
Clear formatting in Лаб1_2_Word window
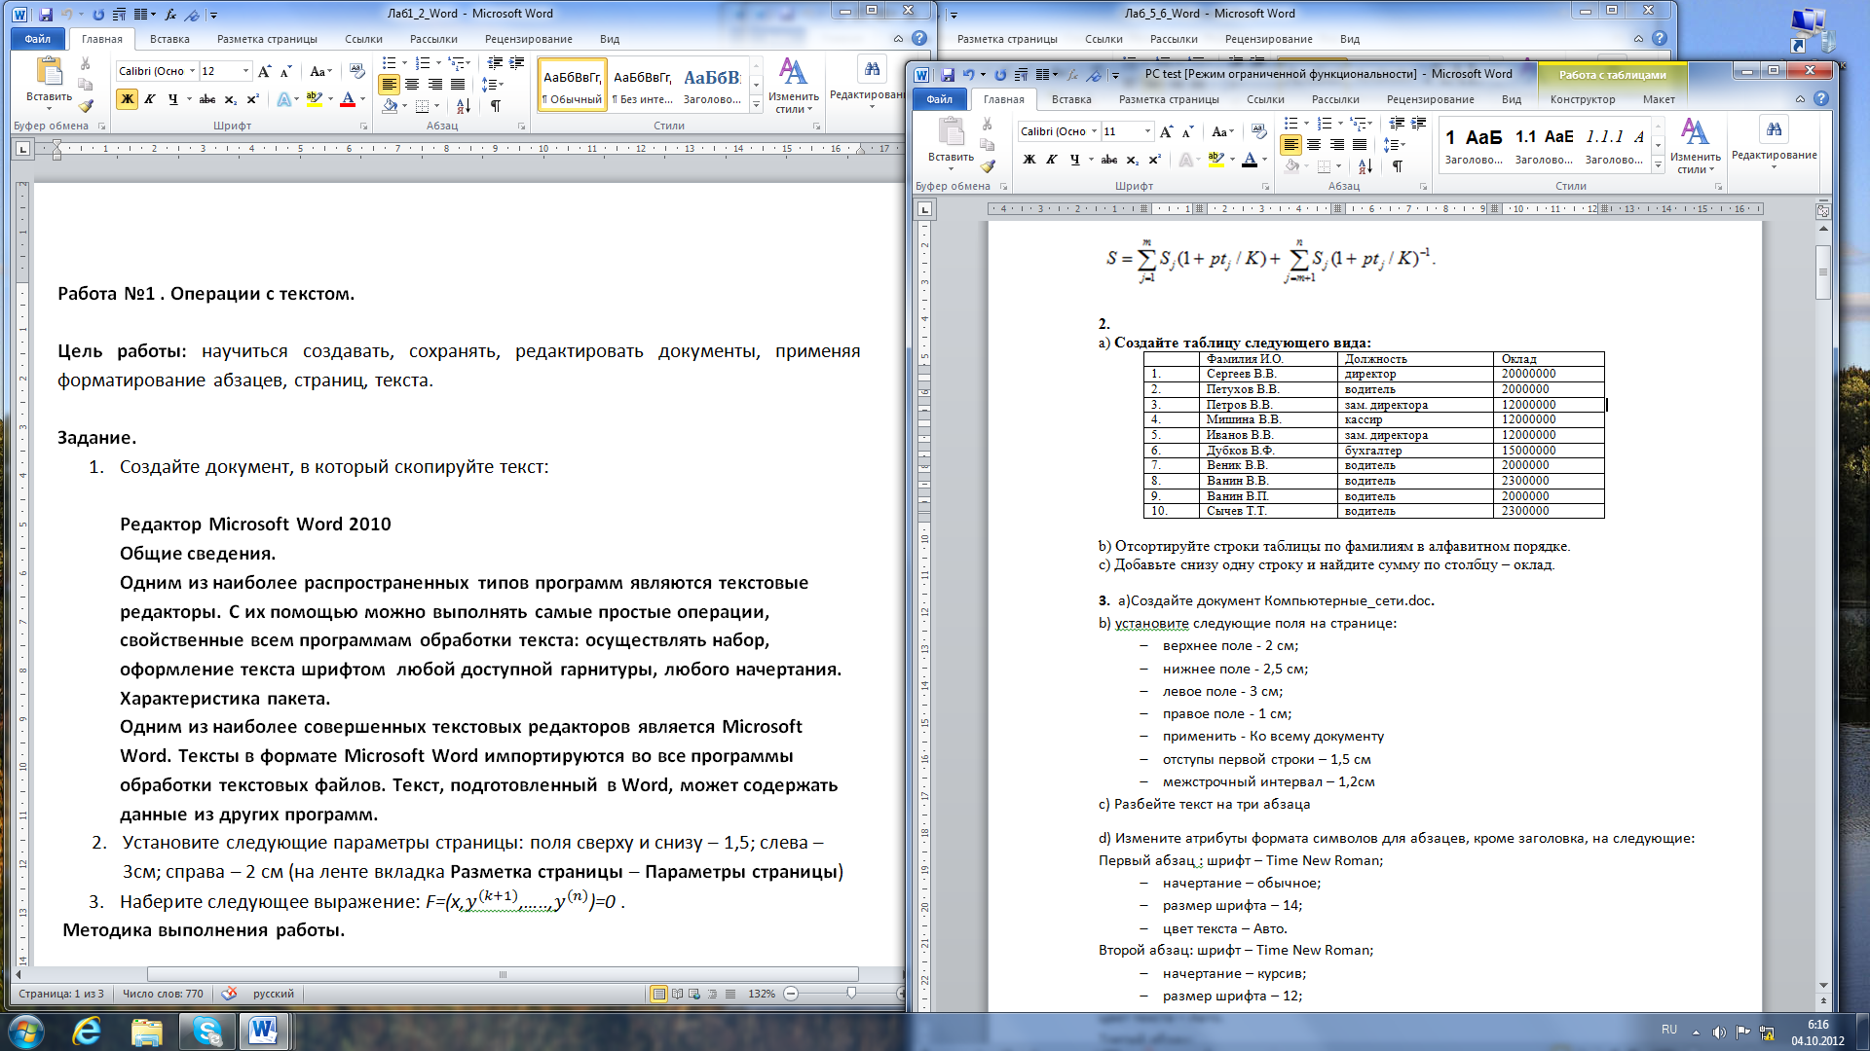click(x=356, y=71)
